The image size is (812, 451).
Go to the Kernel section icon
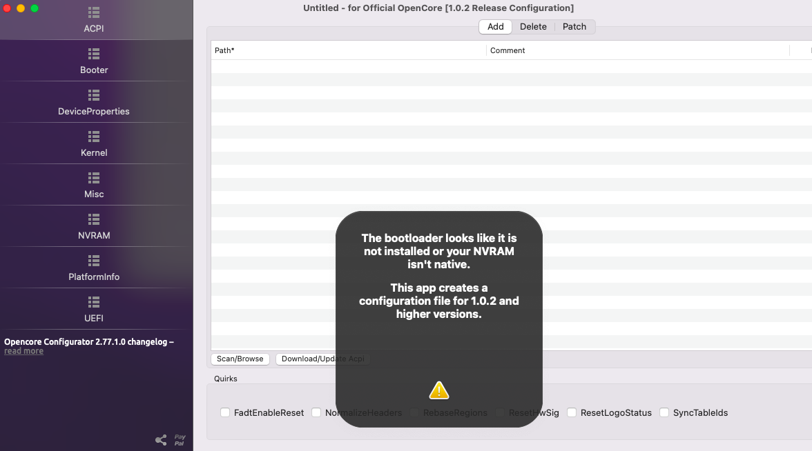pyautogui.click(x=94, y=137)
